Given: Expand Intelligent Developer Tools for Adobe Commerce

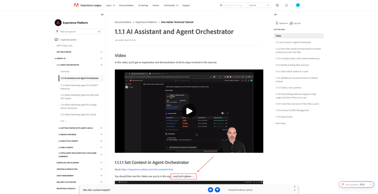Looking at the screenshot, I should click(x=101, y=155).
